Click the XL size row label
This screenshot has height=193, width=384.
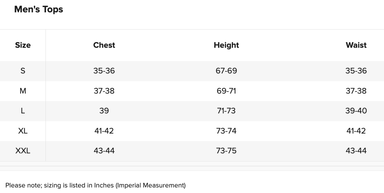(23, 131)
